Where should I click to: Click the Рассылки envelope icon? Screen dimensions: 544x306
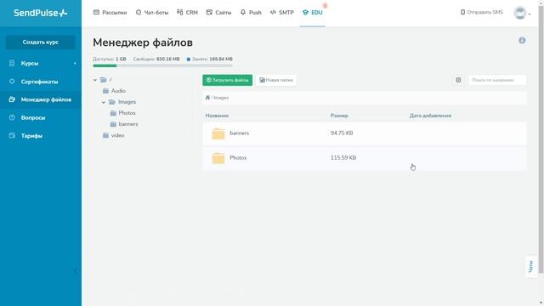[x=96, y=12]
